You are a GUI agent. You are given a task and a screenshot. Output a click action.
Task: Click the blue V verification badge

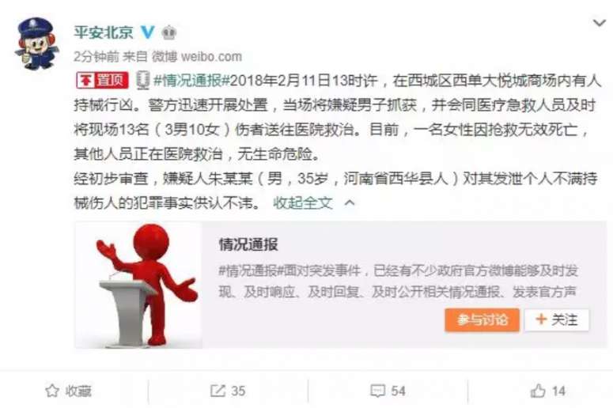[x=148, y=32]
